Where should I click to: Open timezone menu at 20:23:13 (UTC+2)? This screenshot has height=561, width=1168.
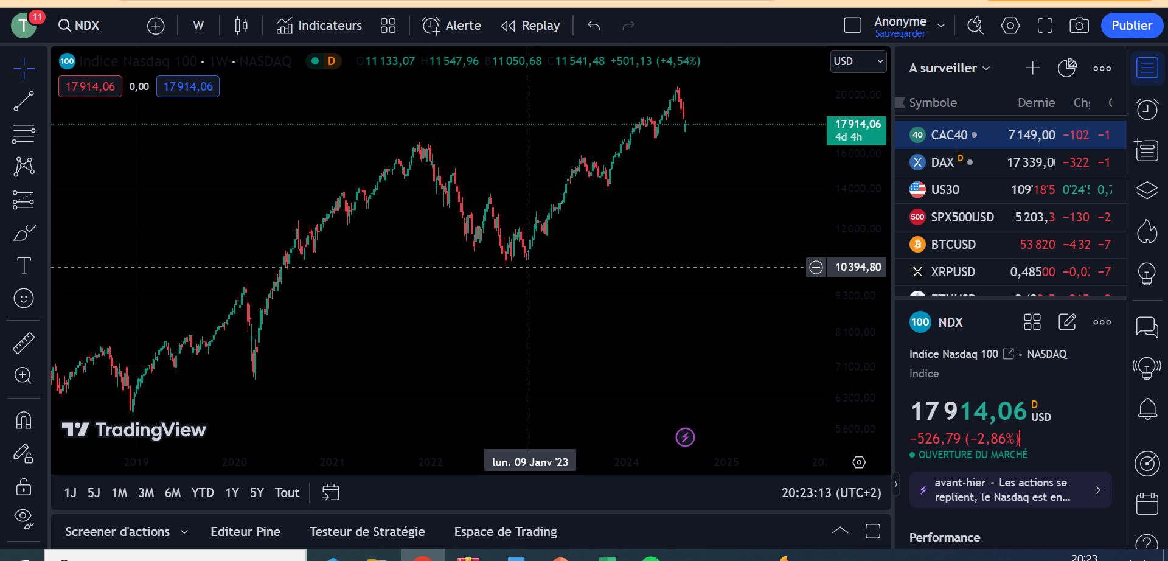(831, 493)
